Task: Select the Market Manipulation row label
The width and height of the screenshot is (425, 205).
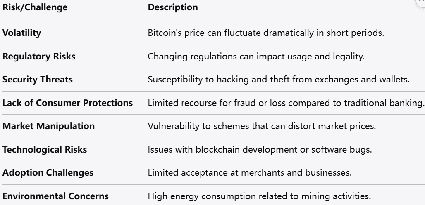Action: click(x=48, y=126)
